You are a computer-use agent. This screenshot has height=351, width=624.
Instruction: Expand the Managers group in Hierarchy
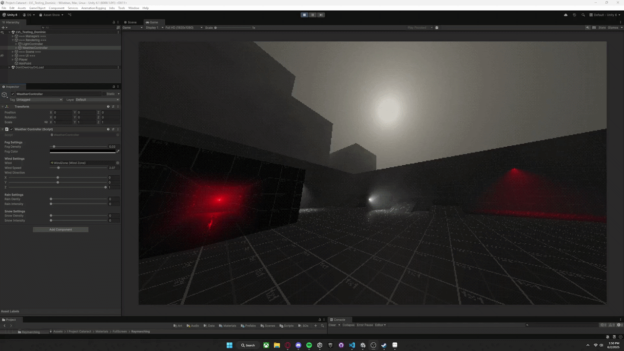tap(13, 36)
